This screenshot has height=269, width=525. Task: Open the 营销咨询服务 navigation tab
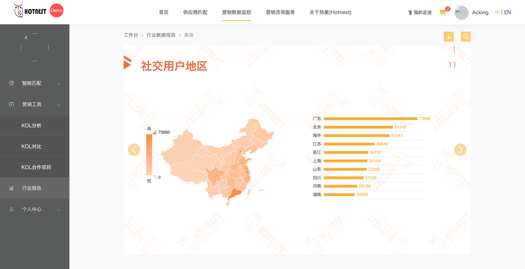[x=280, y=12]
